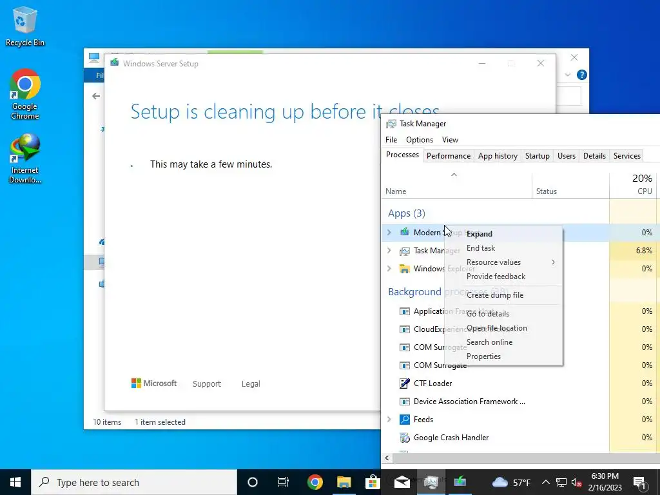Switch to the Performance tab

coord(449,156)
